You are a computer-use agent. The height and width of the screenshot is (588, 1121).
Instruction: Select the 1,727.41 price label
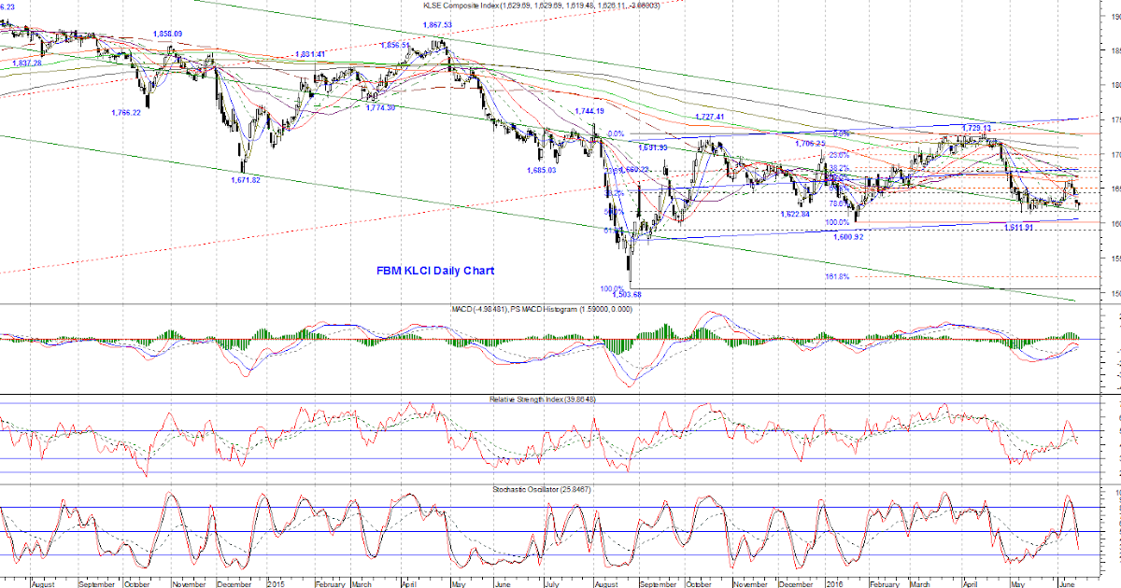[x=709, y=118]
